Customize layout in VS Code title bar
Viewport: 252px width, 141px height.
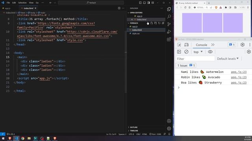tap(153, 3)
